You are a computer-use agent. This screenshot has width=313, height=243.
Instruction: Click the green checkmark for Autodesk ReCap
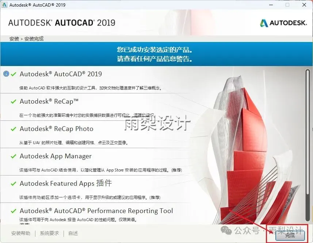click(x=14, y=102)
